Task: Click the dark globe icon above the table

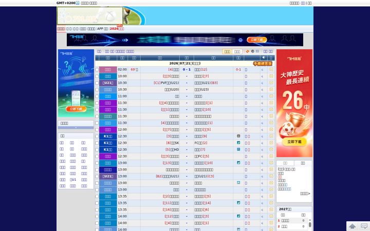Action: pos(253,51)
